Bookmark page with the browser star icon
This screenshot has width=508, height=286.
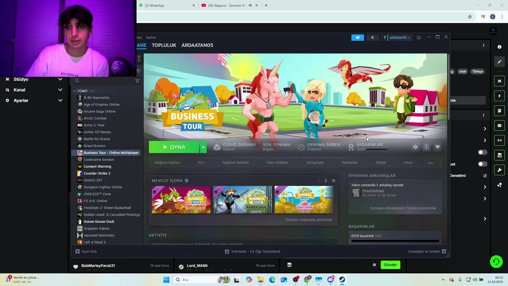point(470,17)
